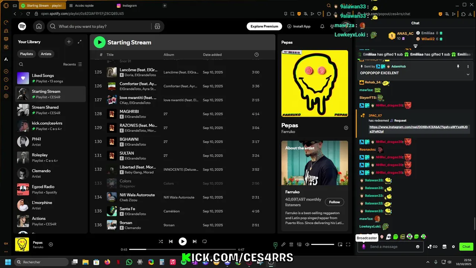Sort by the Title column header
476x268 pixels.
[x=110, y=55]
